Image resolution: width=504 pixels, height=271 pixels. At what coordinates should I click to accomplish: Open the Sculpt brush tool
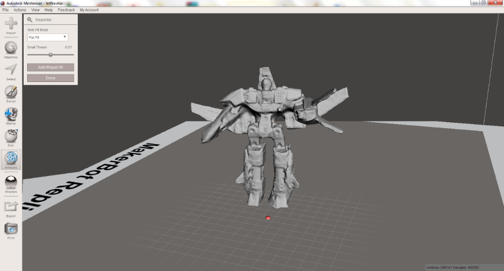(x=11, y=92)
